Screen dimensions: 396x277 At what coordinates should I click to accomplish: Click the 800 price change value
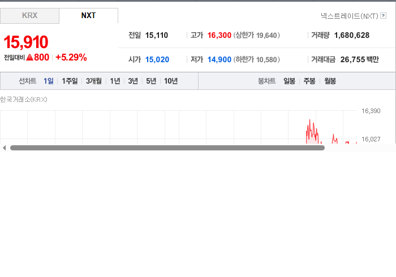coord(42,57)
